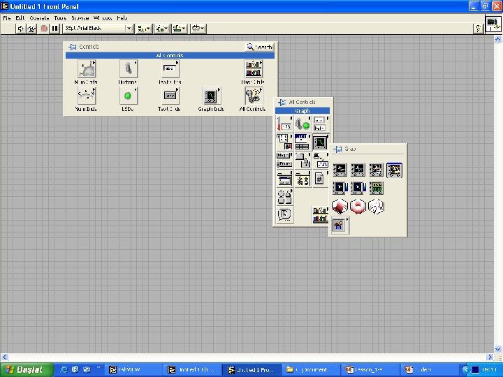
Task: Select Containers icon
Action: point(302,160)
